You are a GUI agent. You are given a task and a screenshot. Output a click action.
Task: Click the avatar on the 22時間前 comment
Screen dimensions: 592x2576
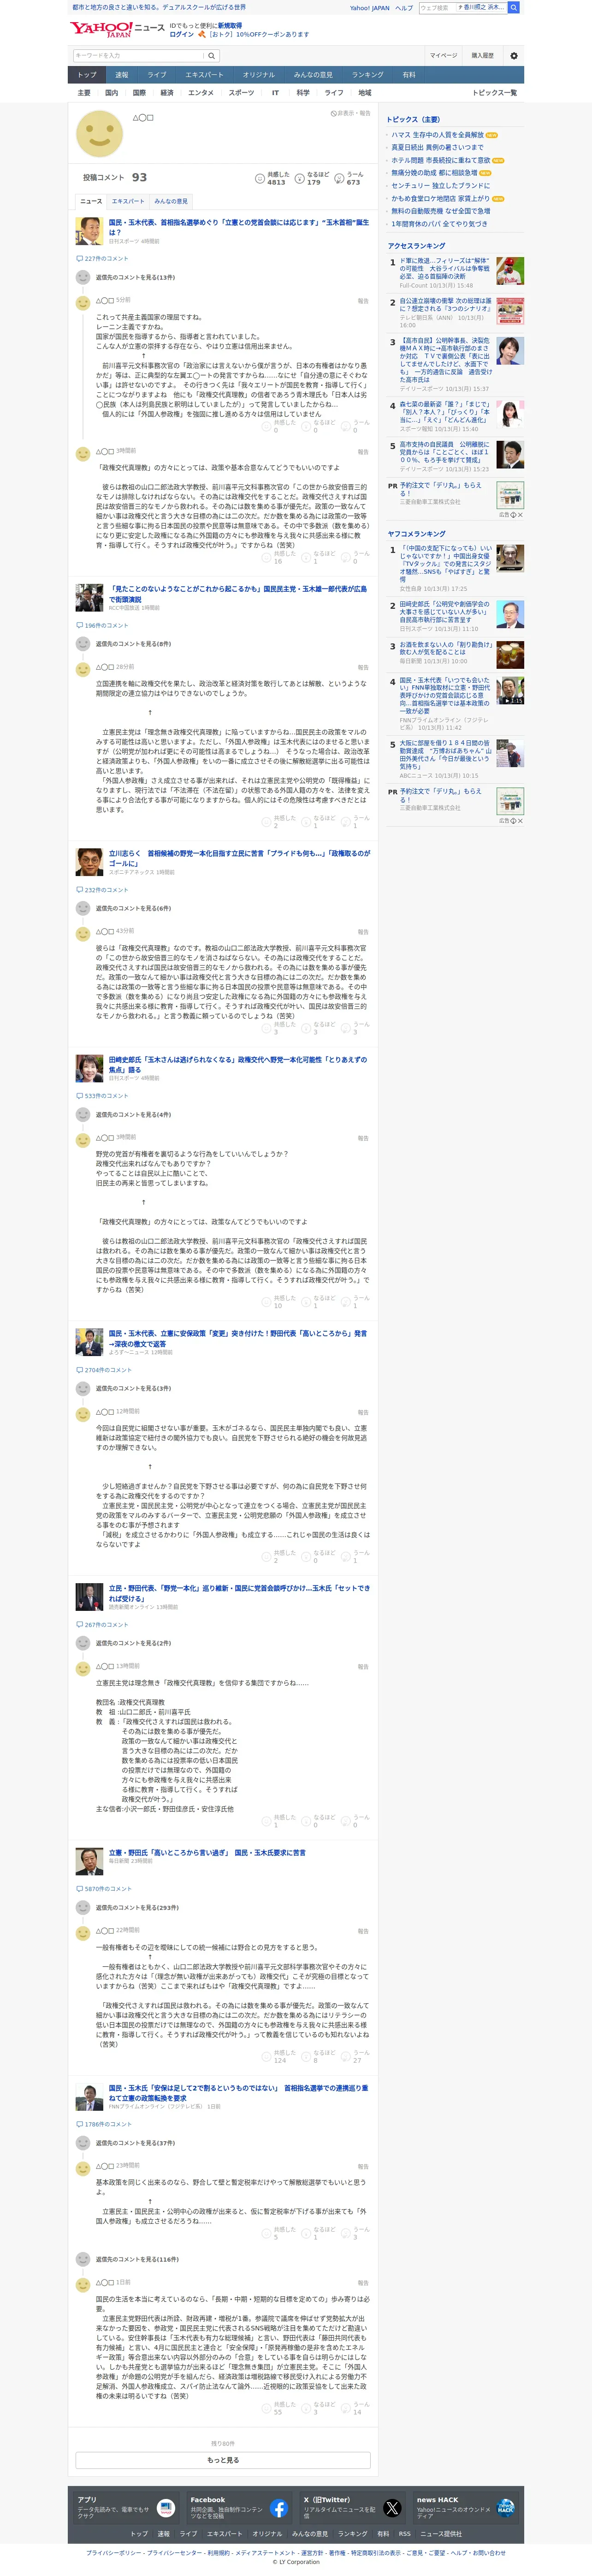pos(83,1933)
